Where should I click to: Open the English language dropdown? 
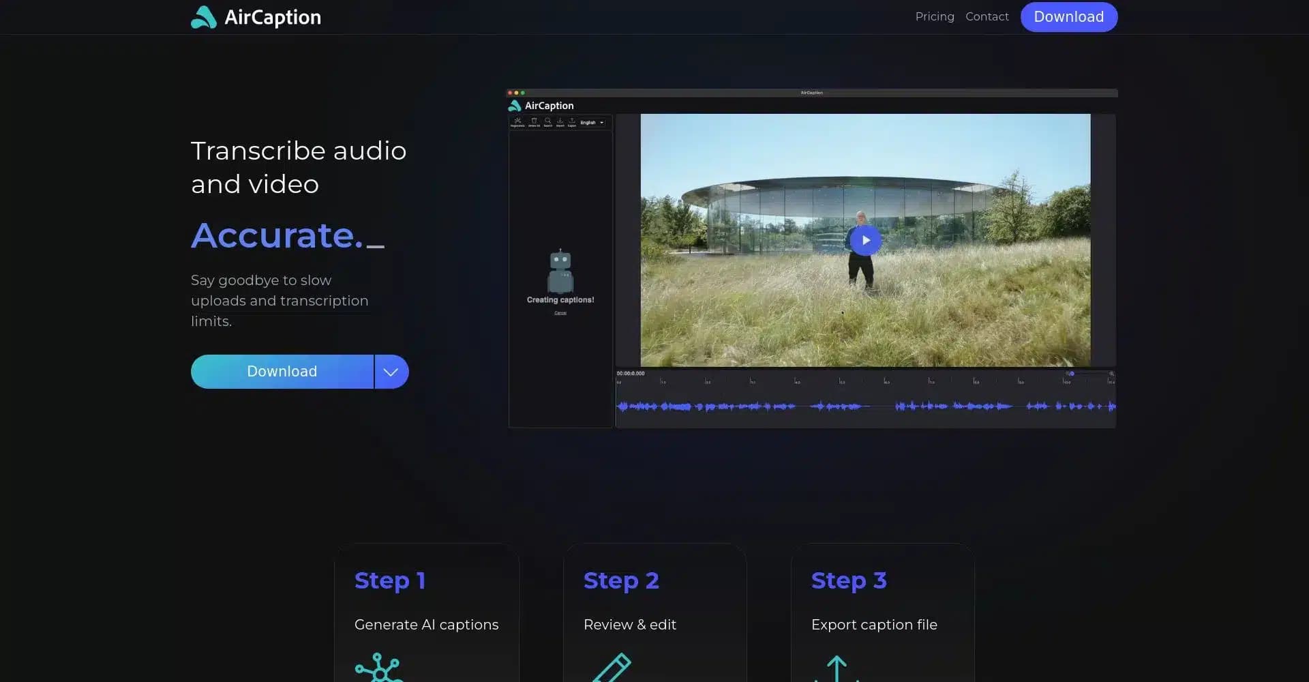pos(592,123)
